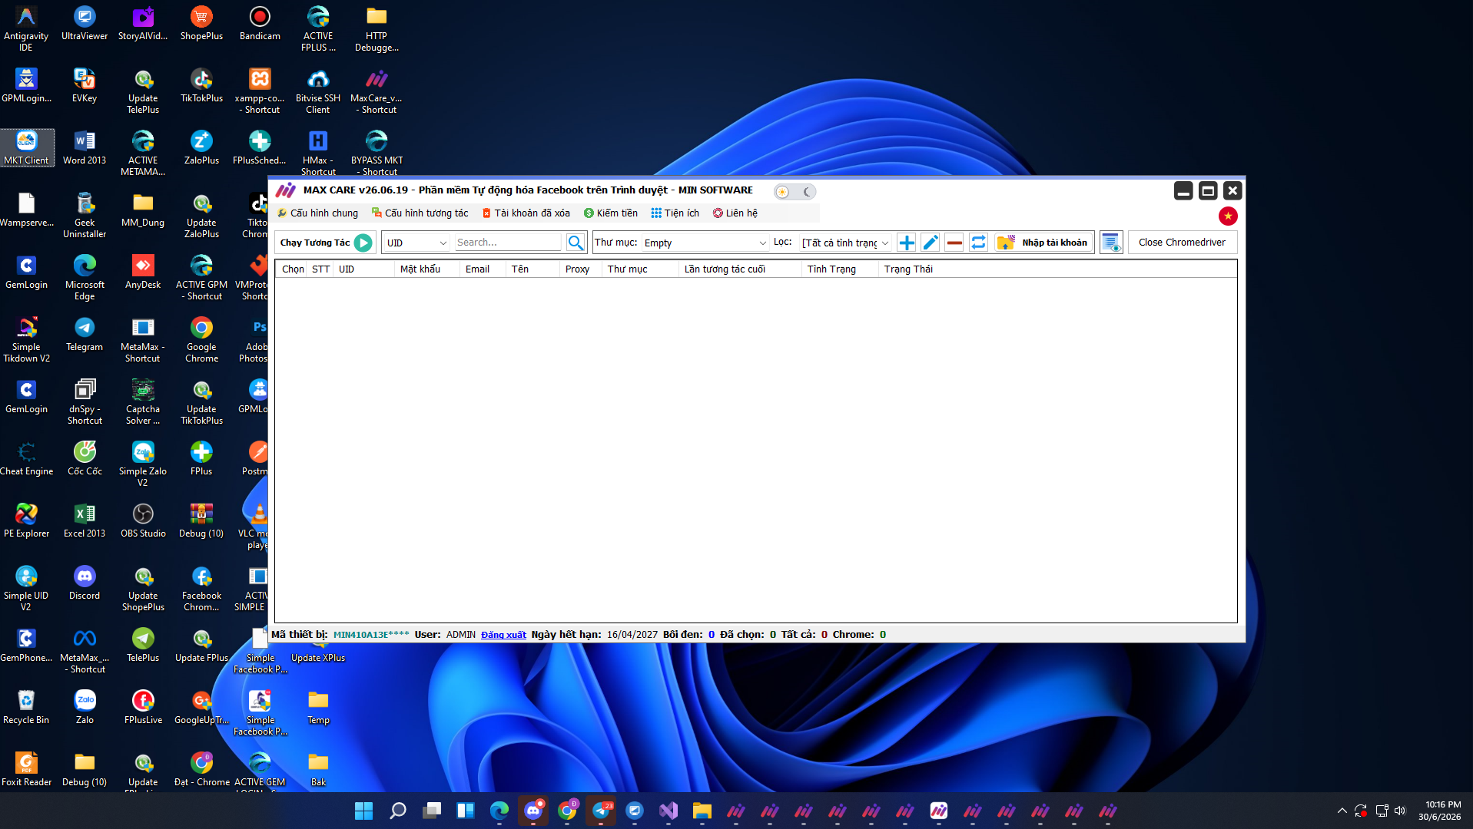Open the Tiện ích menu
The height and width of the screenshot is (829, 1473).
coord(675,213)
